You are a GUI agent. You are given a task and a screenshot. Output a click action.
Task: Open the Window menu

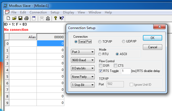pyautogui.click(x=95, y=12)
